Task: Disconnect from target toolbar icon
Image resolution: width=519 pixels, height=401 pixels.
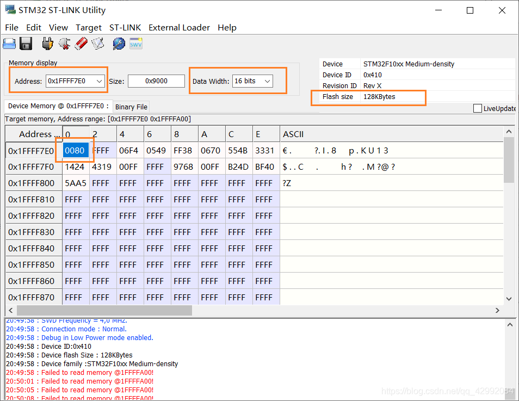Action: [x=65, y=44]
